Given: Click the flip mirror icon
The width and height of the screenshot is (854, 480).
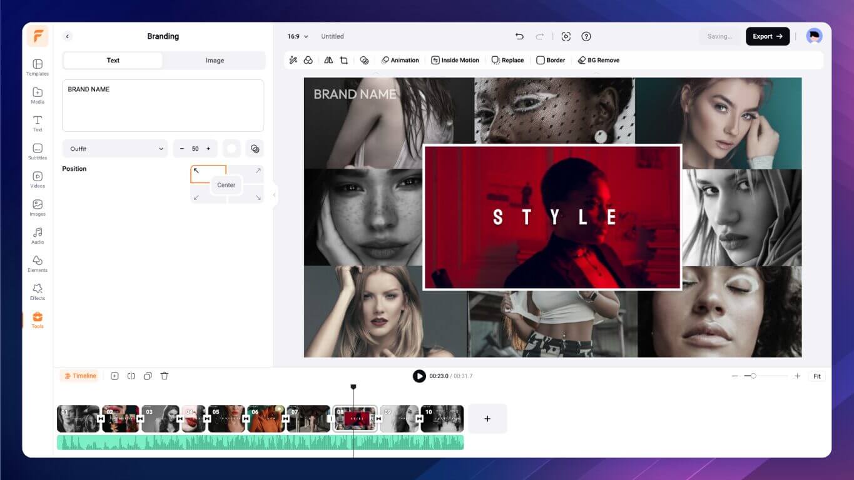Looking at the screenshot, I should click(328, 60).
